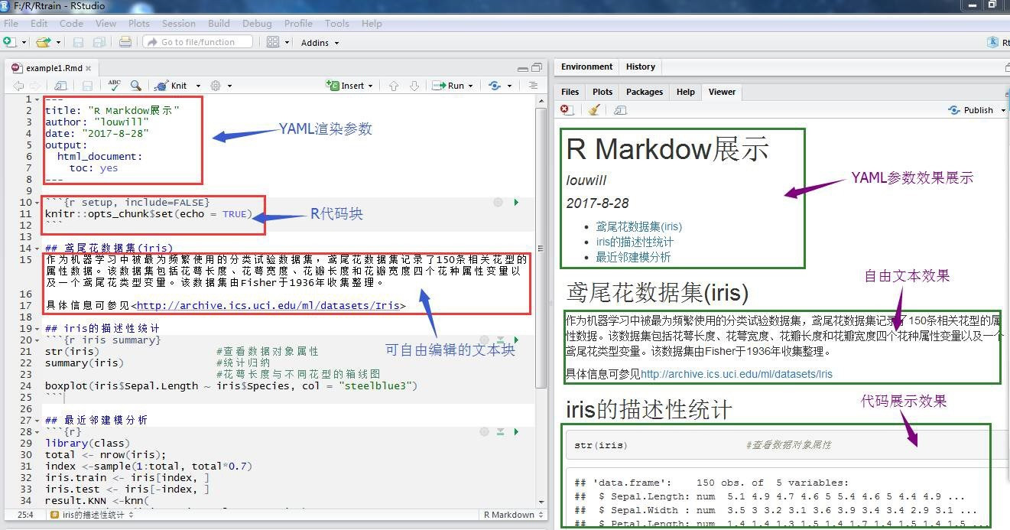
Task: Run the KNN modeling chunk
Action: (x=516, y=431)
